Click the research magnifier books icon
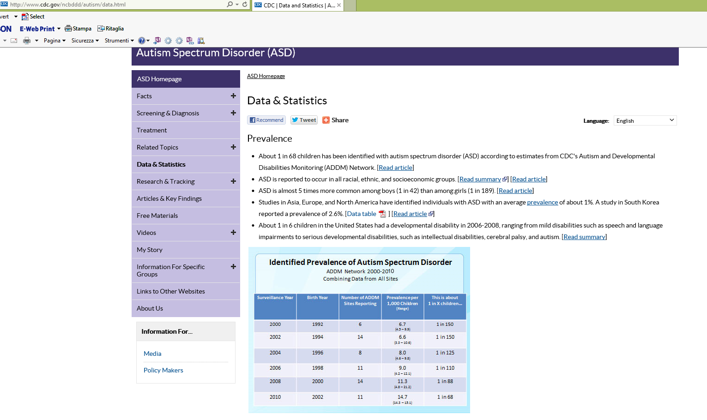The width and height of the screenshot is (707, 420). (201, 41)
